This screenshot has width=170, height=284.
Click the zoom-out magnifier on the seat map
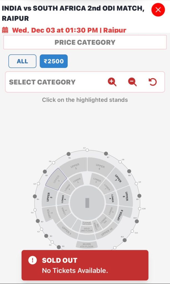pyautogui.click(x=132, y=82)
